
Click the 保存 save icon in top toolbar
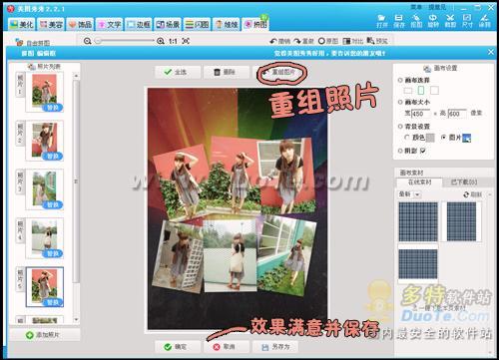click(x=399, y=21)
